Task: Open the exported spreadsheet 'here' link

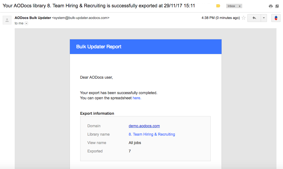Action: 137,98
